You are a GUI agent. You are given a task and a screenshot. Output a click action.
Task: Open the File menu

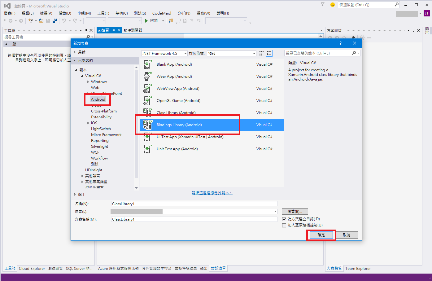[x=10, y=13]
